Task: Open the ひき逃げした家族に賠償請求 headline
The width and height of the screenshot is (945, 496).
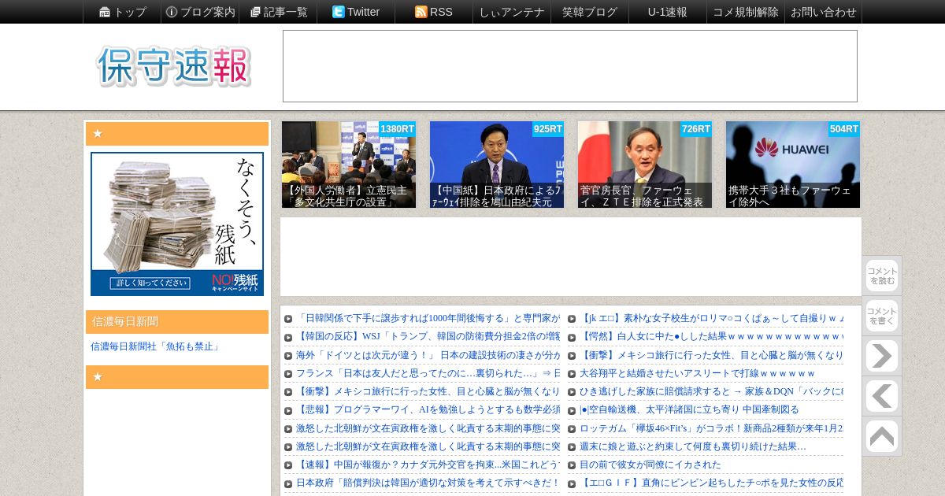Action: [711, 391]
